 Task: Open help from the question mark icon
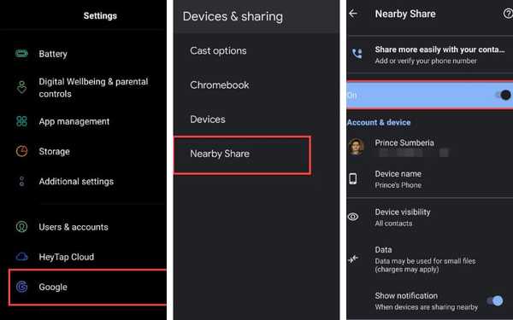pyautogui.click(x=508, y=14)
